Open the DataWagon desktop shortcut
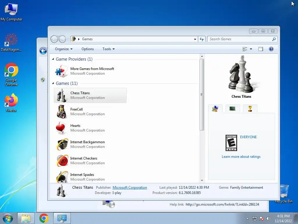The height and width of the screenshot is (224, 298). pyautogui.click(x=11, y=42)
